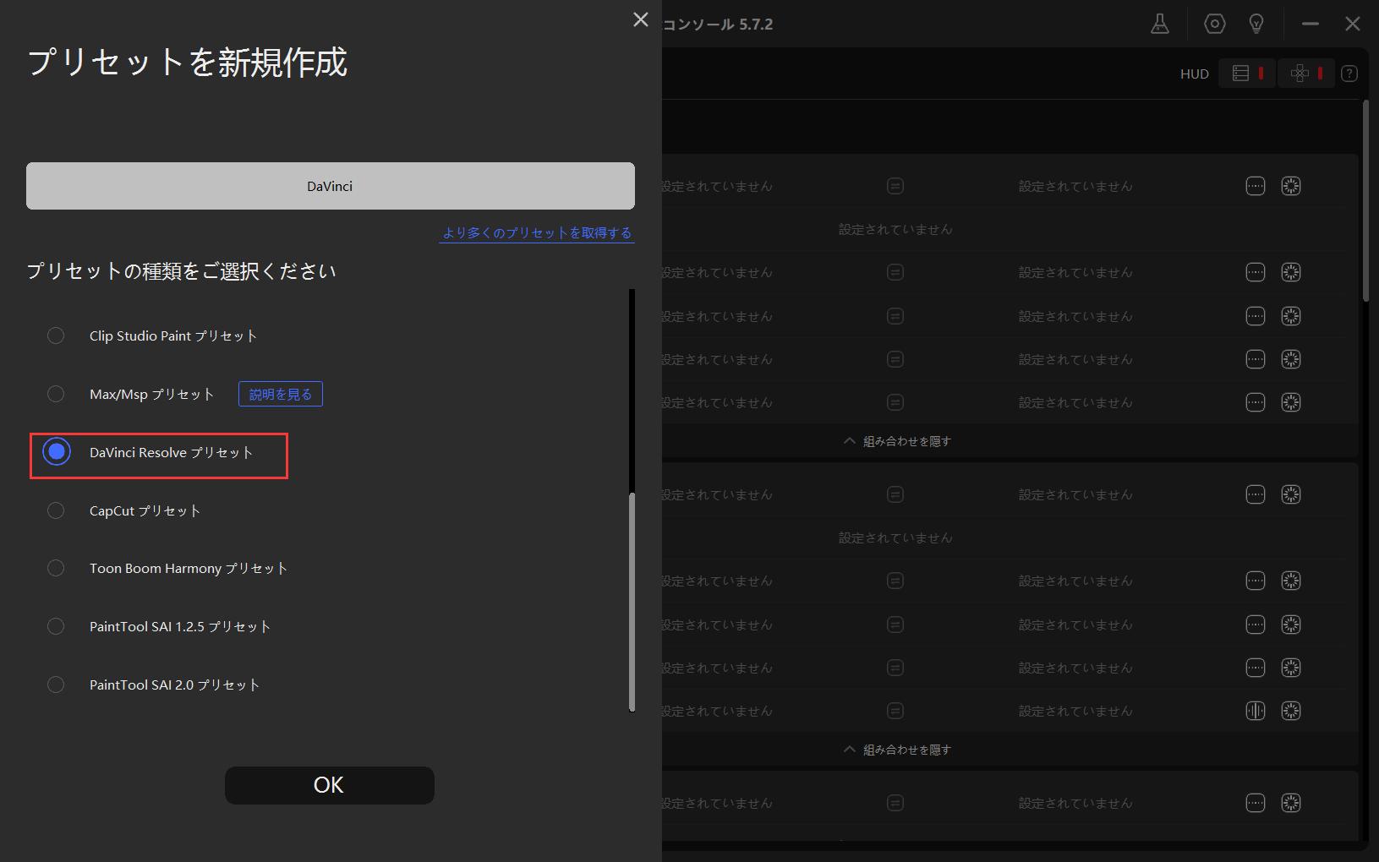Collapse the upper 組み合わせを隠す section

(897, 441)
